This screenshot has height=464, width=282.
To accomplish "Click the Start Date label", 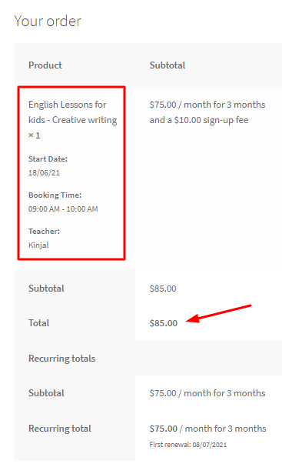I will (x=48, y=159).
